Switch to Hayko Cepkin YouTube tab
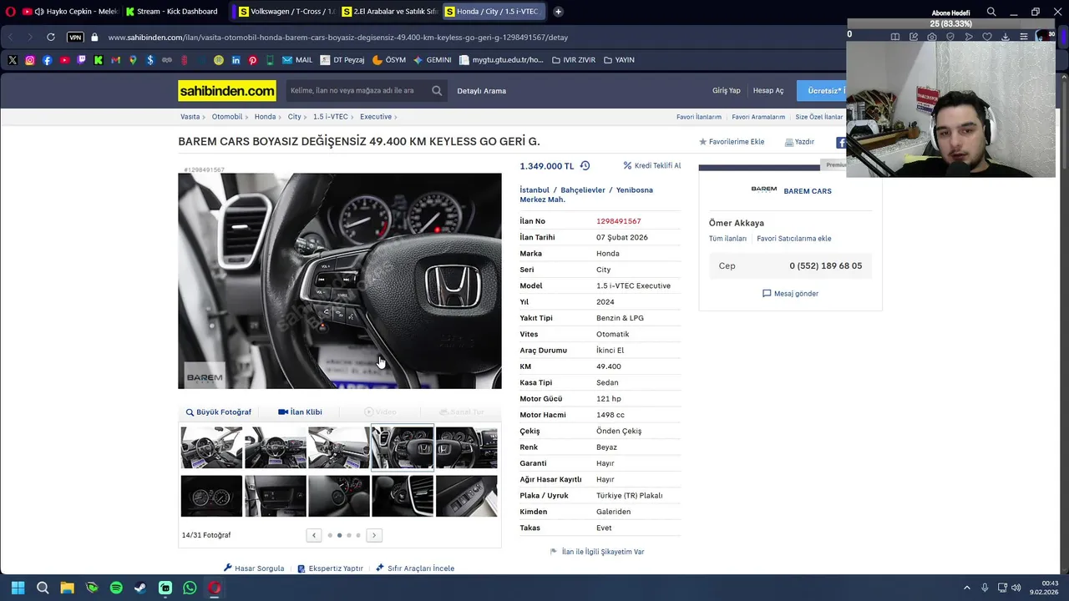Viewport: 1069px width, 601px height. [70, 12]
